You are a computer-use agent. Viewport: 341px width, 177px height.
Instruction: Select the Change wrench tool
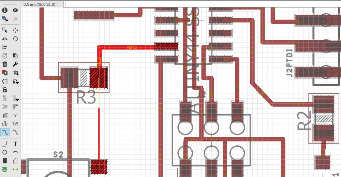click(15, 64)
